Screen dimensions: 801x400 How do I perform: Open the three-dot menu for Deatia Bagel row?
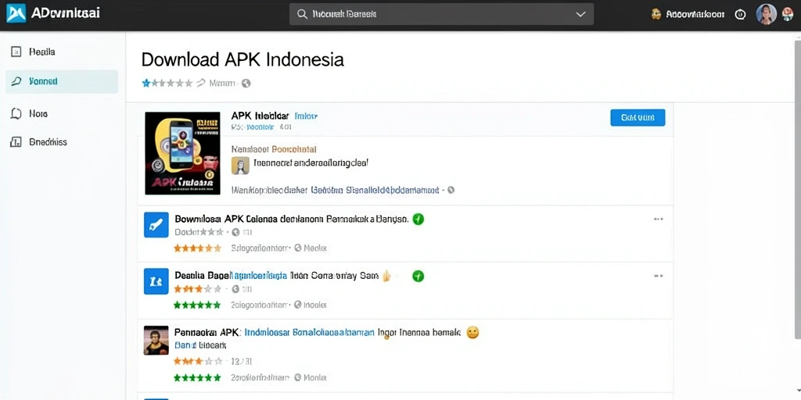tap(659, 276)
